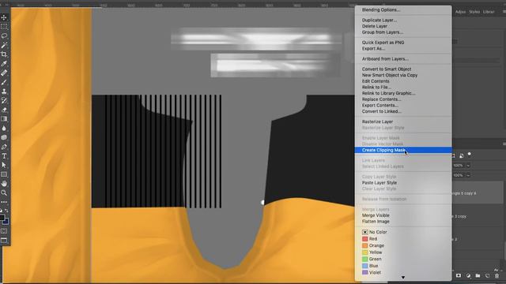Select the Move tool
Screen dimensions: 506x284
[4, 17]
